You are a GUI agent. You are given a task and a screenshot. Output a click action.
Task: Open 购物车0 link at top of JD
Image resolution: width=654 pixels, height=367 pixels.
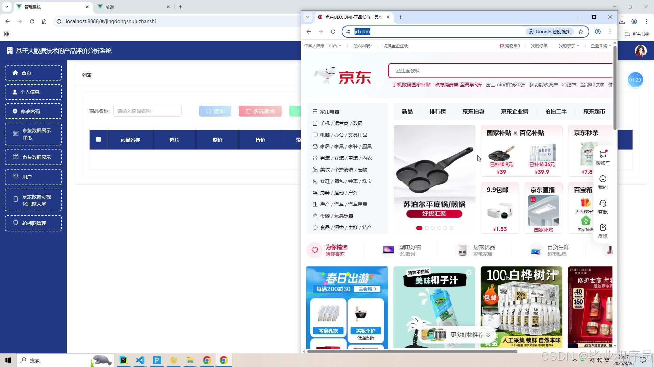(x=510, y=46)
